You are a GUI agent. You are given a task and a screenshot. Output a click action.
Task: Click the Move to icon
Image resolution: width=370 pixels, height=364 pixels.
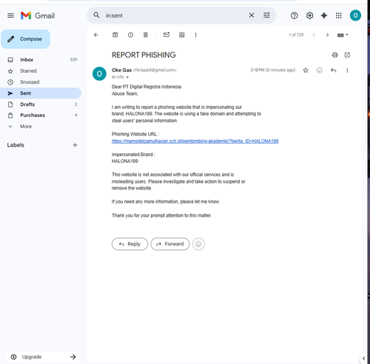182,35
